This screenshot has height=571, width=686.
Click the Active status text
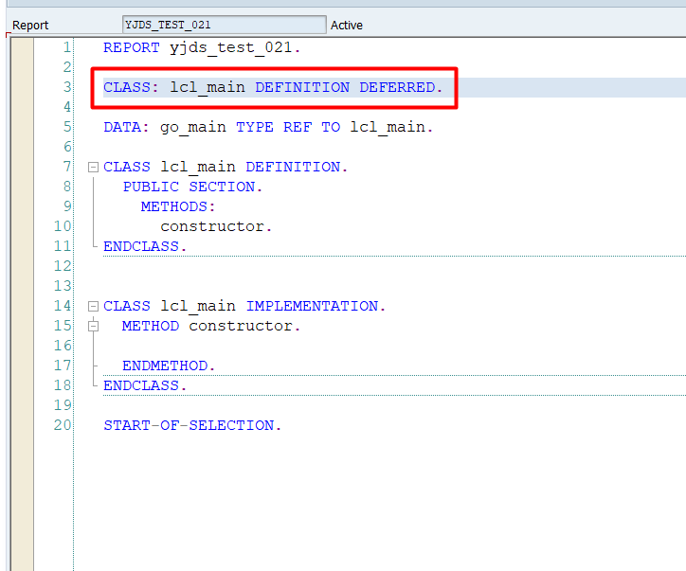tap(347, 26)
